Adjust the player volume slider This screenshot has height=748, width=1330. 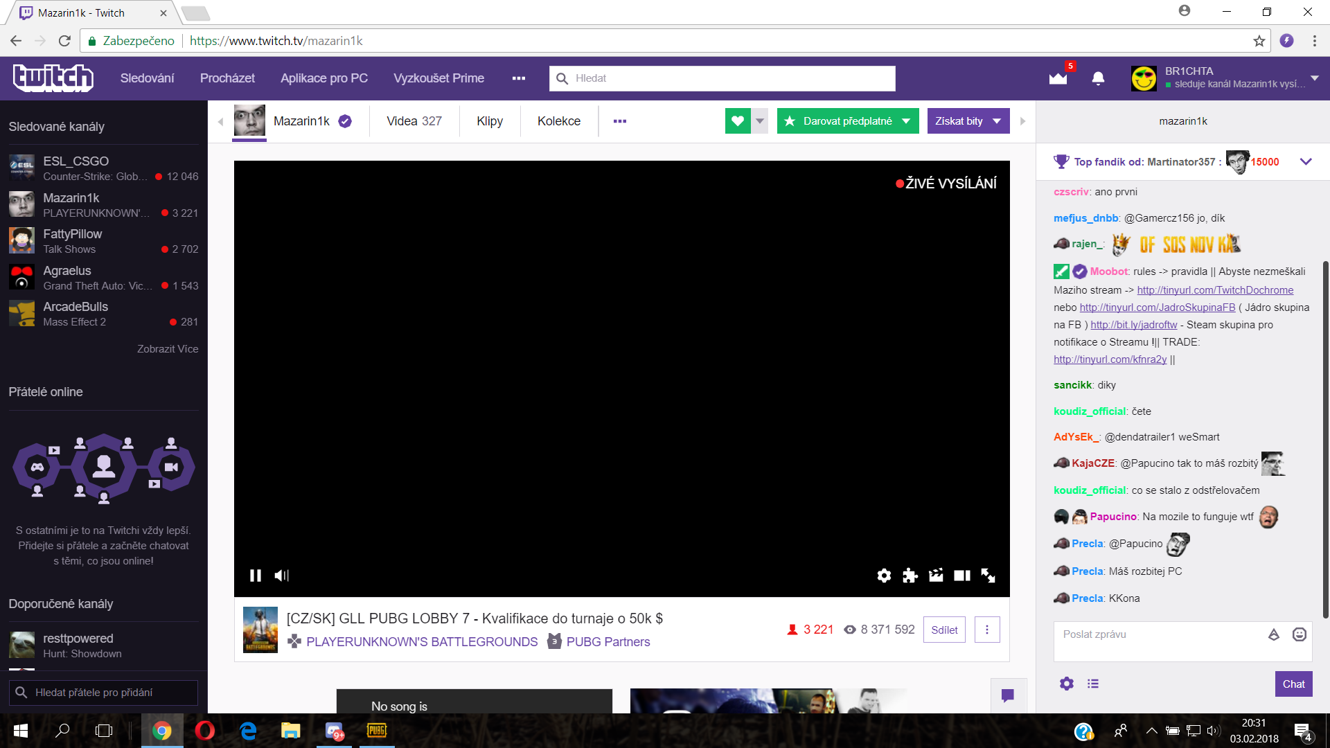click(287, 576)
